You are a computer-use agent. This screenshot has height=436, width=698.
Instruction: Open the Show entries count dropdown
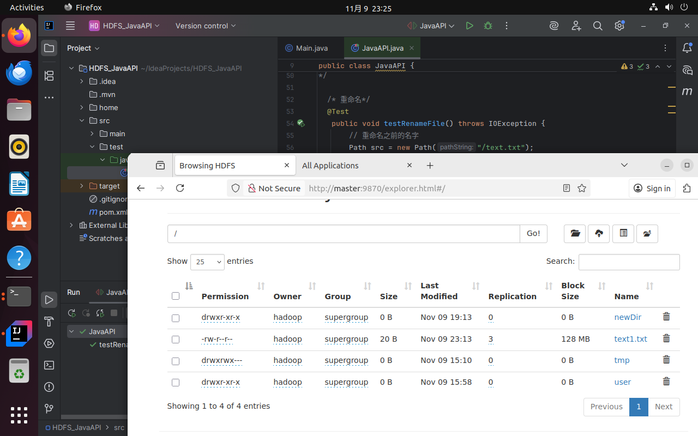(207, 262)
